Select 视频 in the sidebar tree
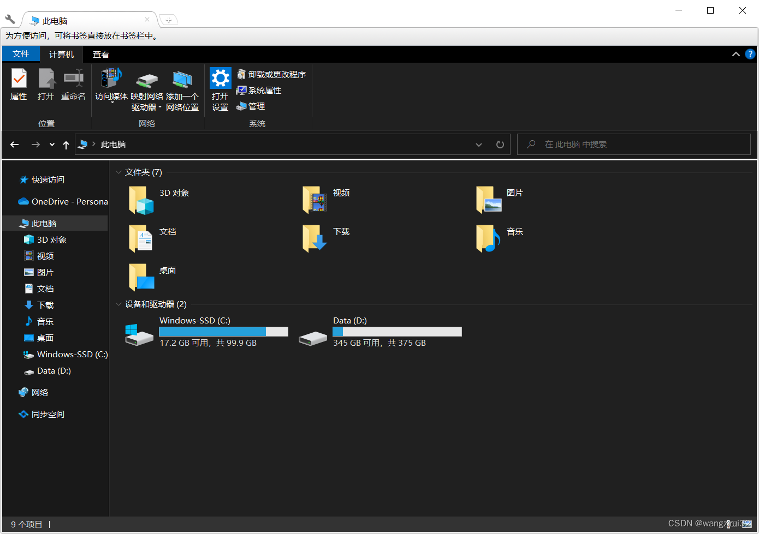This screenshot has width=759, height=534. [x=39, y=256]
